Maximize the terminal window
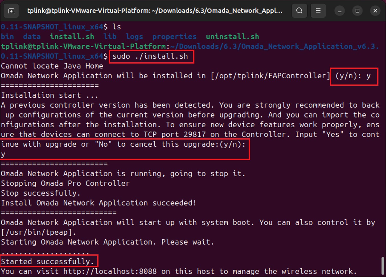 pyautogui.click(x=357, y=11)
